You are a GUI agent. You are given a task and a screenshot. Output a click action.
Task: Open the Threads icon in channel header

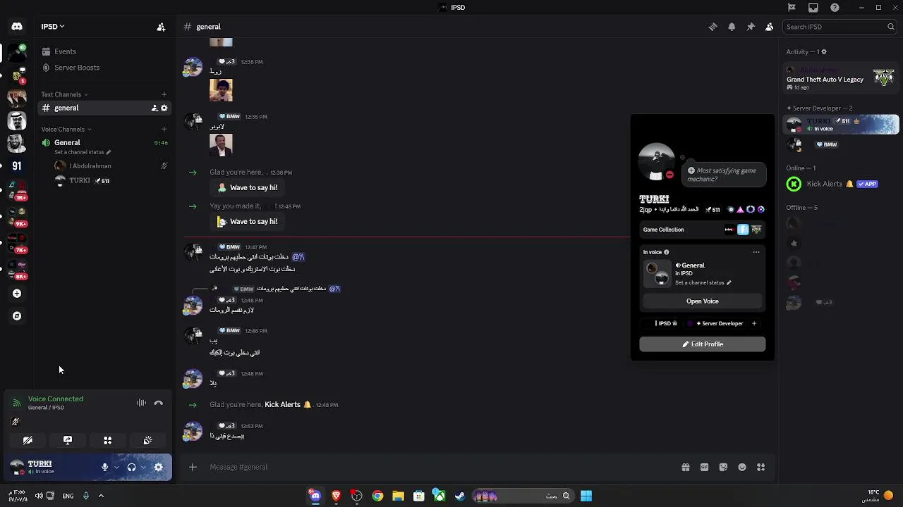point(713,27)
